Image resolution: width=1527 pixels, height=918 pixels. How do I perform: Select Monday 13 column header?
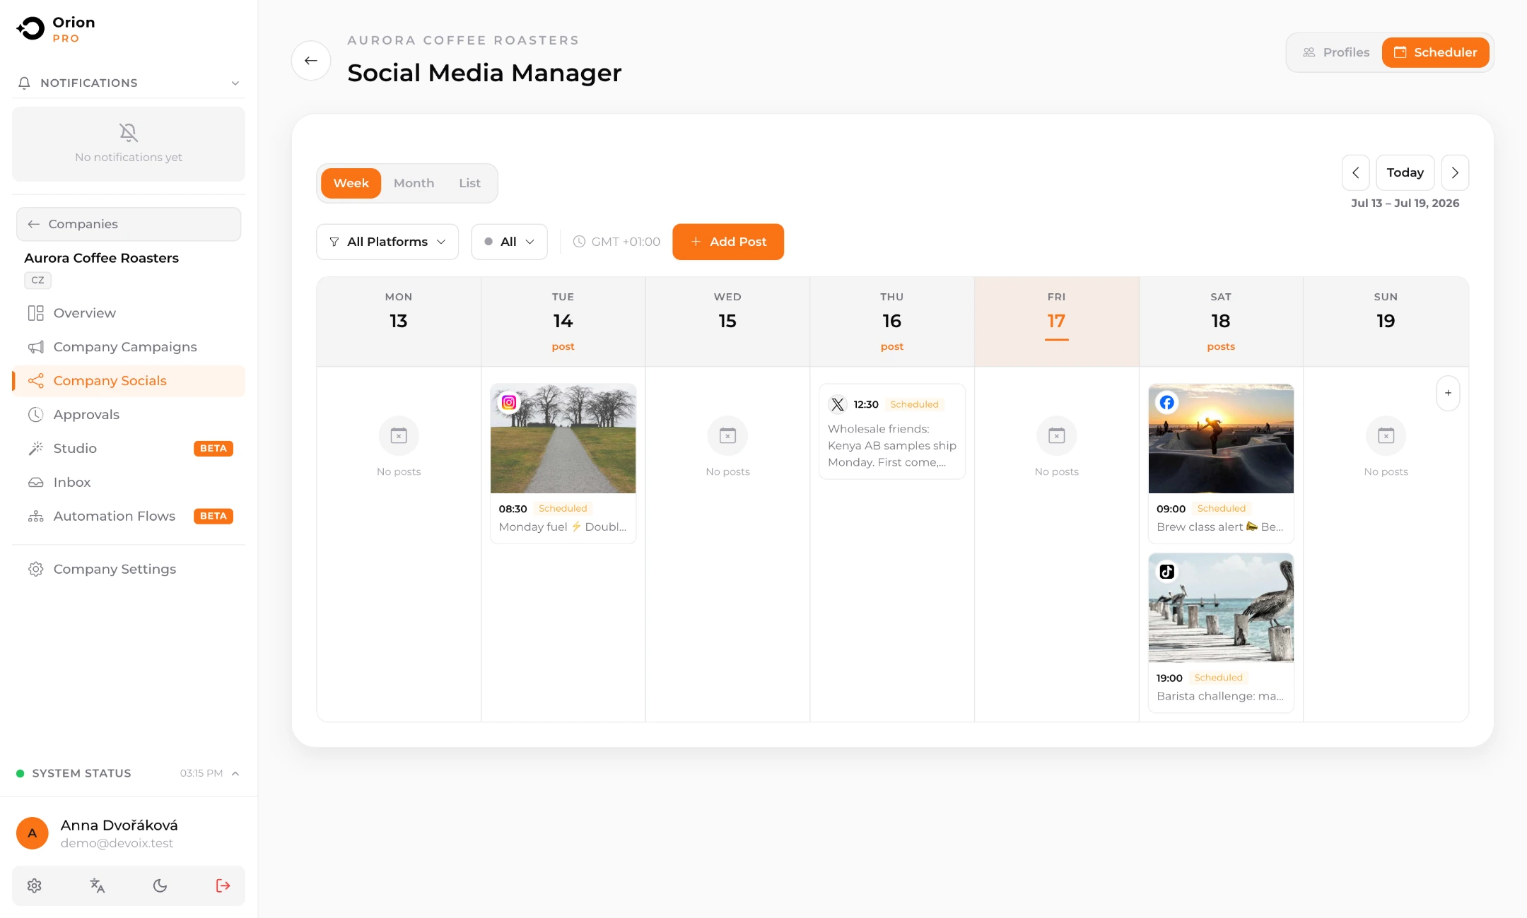point(399,322)
